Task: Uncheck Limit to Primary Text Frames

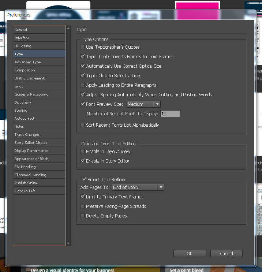Action: tap(82, 197)
